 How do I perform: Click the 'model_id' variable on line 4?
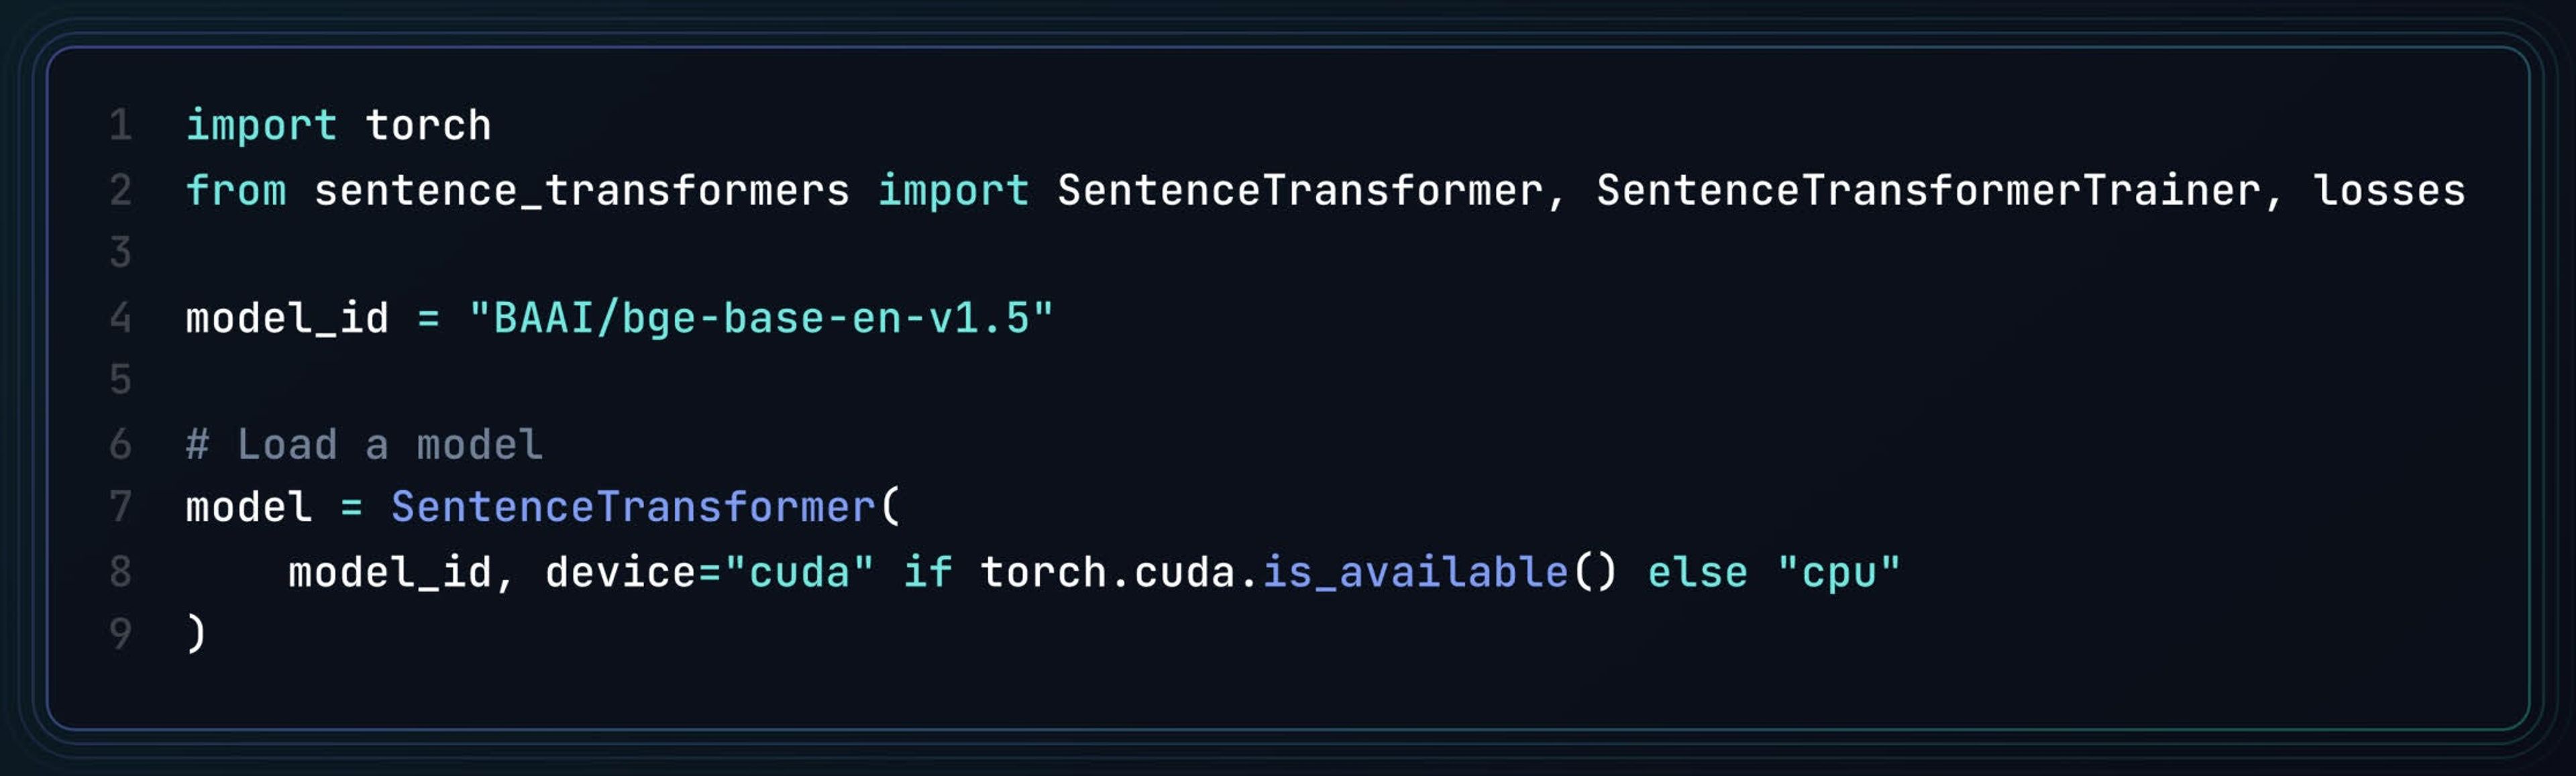[287, 319]
